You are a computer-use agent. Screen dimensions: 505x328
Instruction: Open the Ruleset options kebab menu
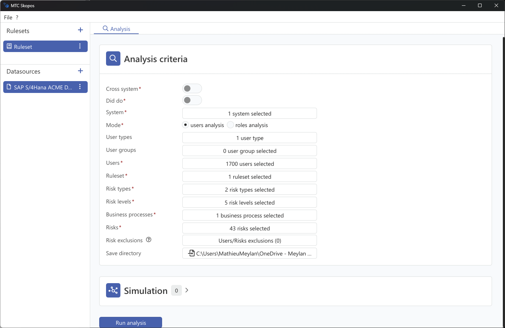[80, 46]
